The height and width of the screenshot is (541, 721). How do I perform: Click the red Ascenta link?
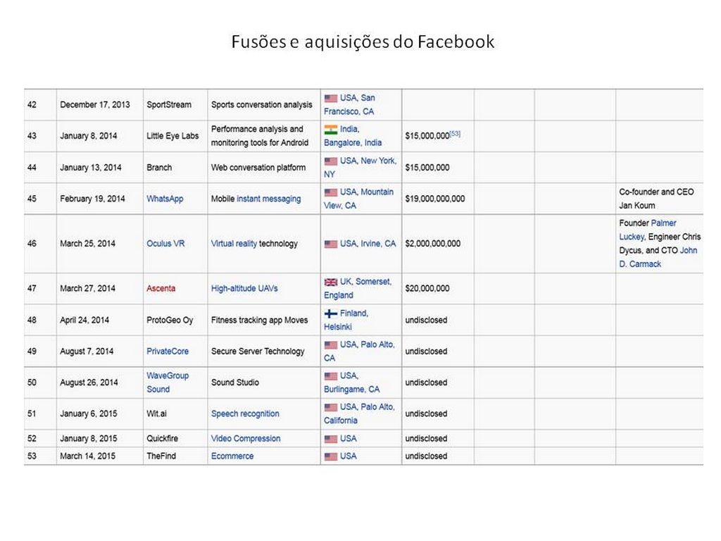tap(161, 288)
